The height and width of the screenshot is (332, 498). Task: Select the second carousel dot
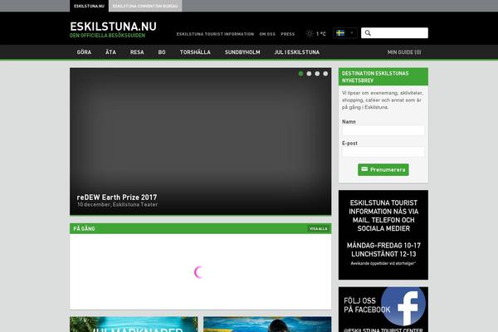pyautogui.click(x=309, y=74)
